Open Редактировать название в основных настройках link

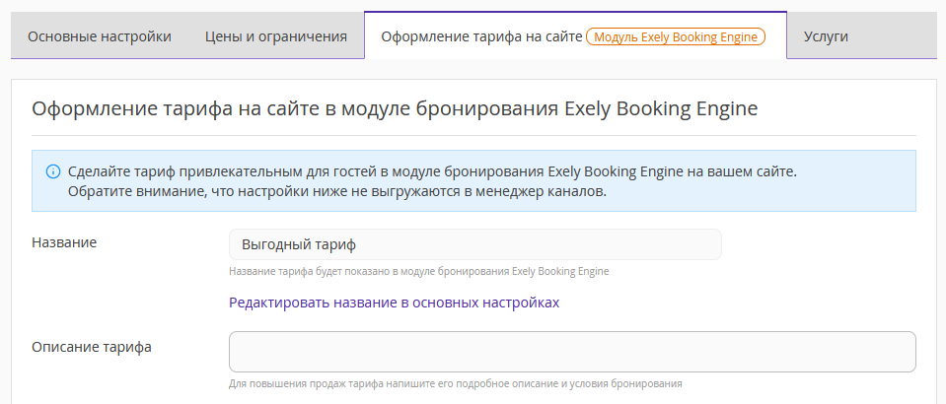tap(394, 303)
